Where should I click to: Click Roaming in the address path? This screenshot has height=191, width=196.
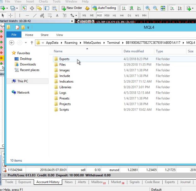pyautogui.click(x=71, y=43)
